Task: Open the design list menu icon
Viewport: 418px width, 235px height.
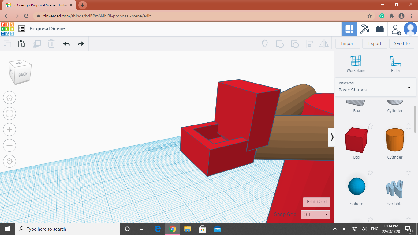Action: pos(21,29)
